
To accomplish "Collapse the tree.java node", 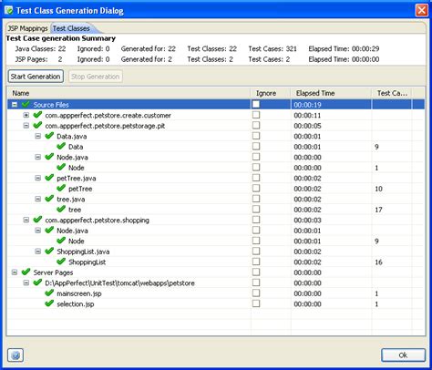I will click(37, 199).
